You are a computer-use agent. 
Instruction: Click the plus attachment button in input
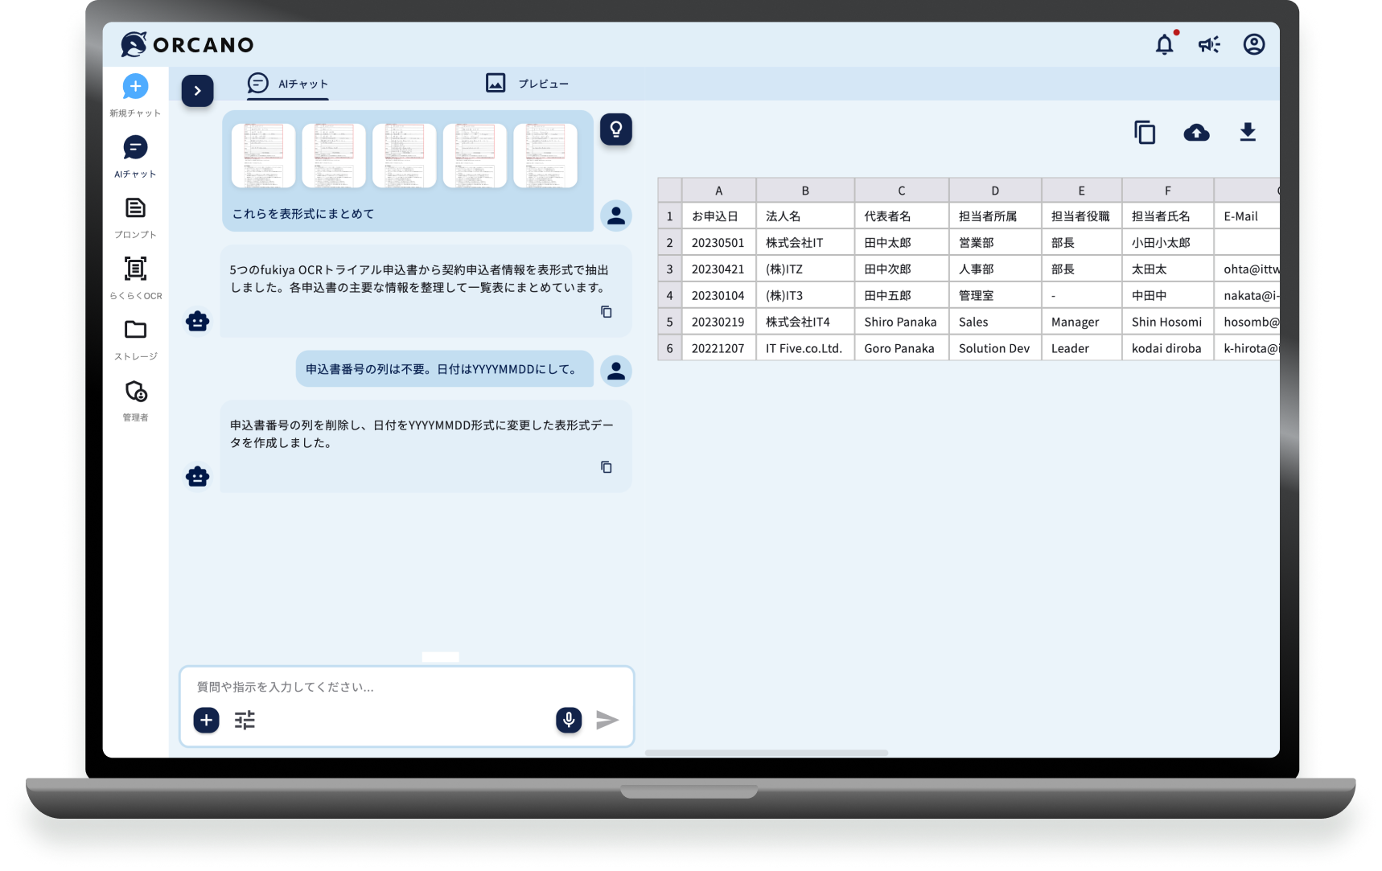[x=206, y=720]
